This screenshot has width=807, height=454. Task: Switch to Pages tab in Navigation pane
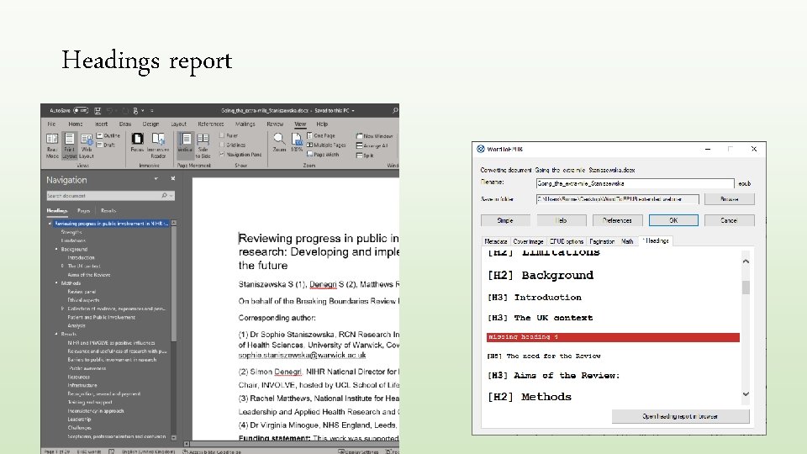[83, 210]
